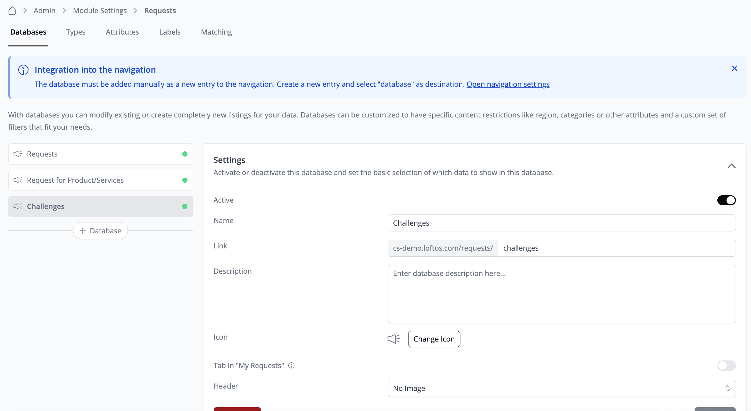Click the green status dot for Requests
Screen dimensions: 751x411
click(185, 154)
